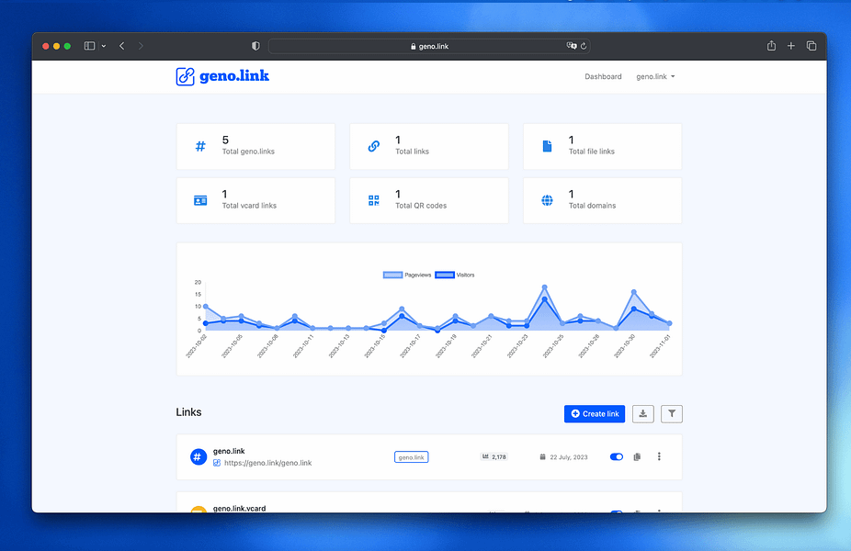
Task: Click the file icon in Total file links card
Action: (x=547, y=146)
